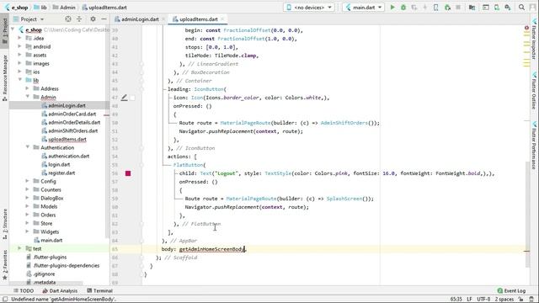Close the adminLogin.dart tab

coord(163,19)
